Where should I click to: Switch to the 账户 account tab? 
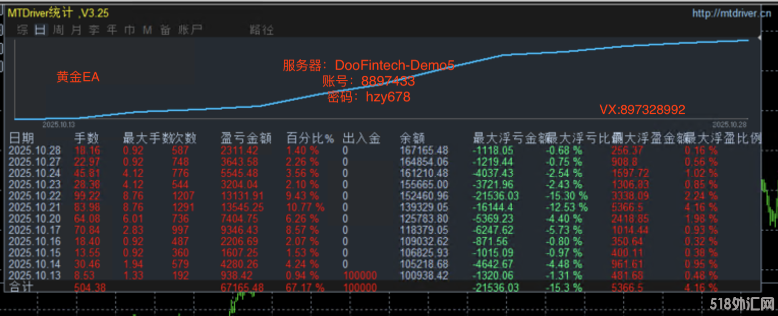pos(190,30)
